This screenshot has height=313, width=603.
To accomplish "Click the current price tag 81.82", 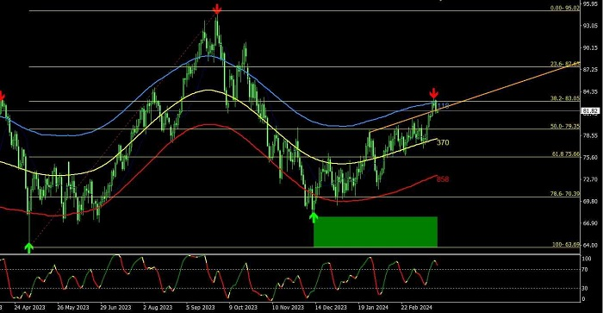I will pos(590,111).
